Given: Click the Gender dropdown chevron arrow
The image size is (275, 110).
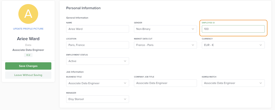Looking at the screenshot, I should (x=193, y=29).
